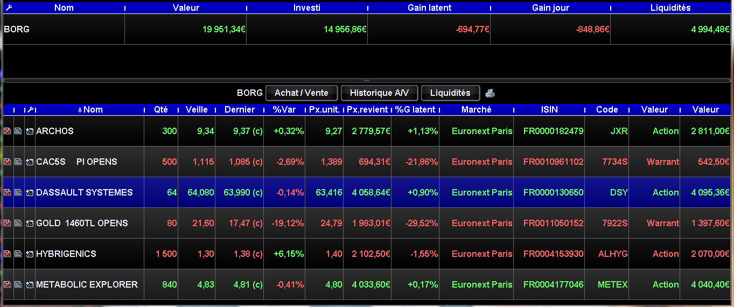Print the portfolio using the printer icon

pyautogui.click(x=490, y=93)
